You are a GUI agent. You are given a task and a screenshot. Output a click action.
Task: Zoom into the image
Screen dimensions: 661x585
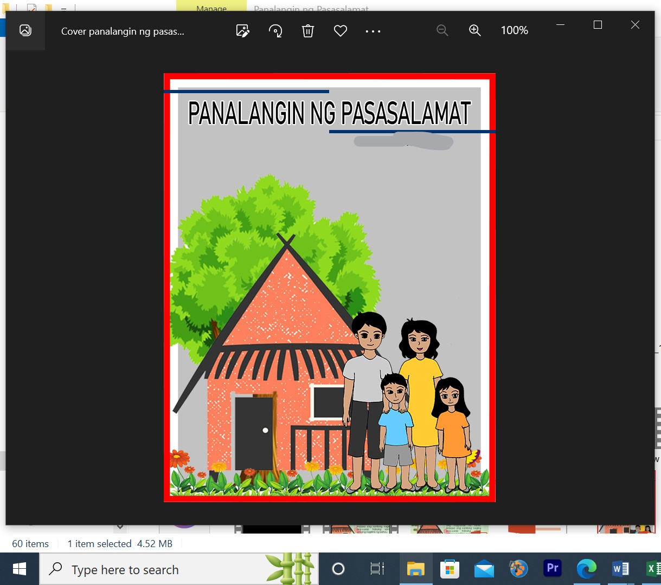pos(475,31)
